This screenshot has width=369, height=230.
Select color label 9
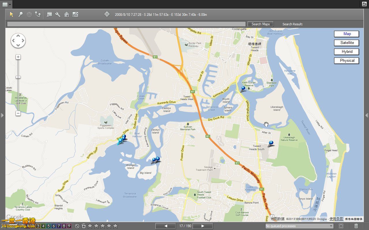pyautogui.click(x=69, y=226)
